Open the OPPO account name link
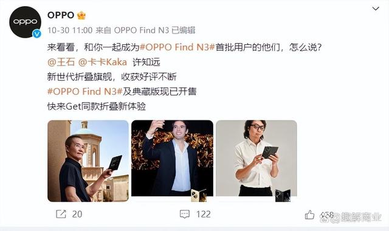The height and width of the screenshot is (231, 389). tap(61, 15)
